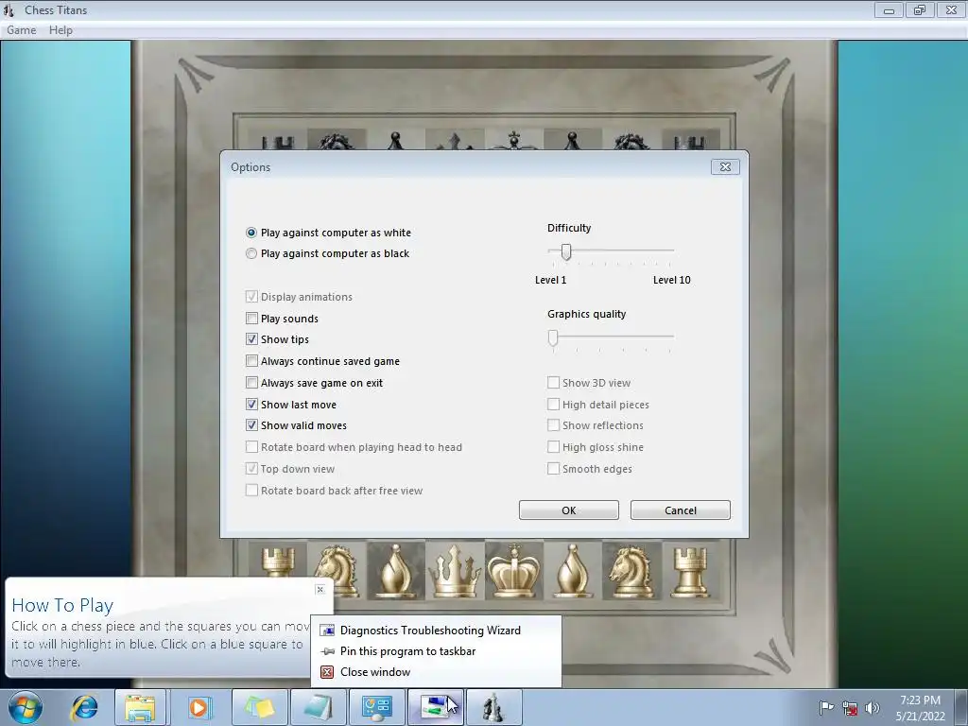Dismiss the How To Play tip
Viewport: 968px width, 726px height.
(x=320, y=590)
